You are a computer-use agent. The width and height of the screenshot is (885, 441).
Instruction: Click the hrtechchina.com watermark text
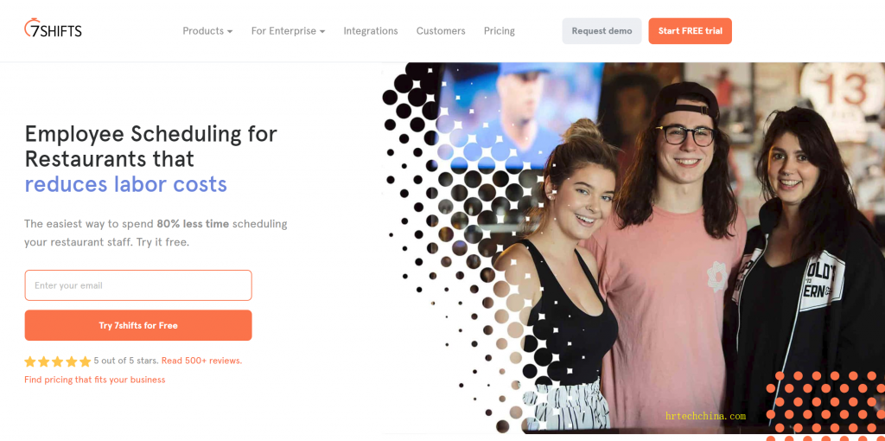705,416
